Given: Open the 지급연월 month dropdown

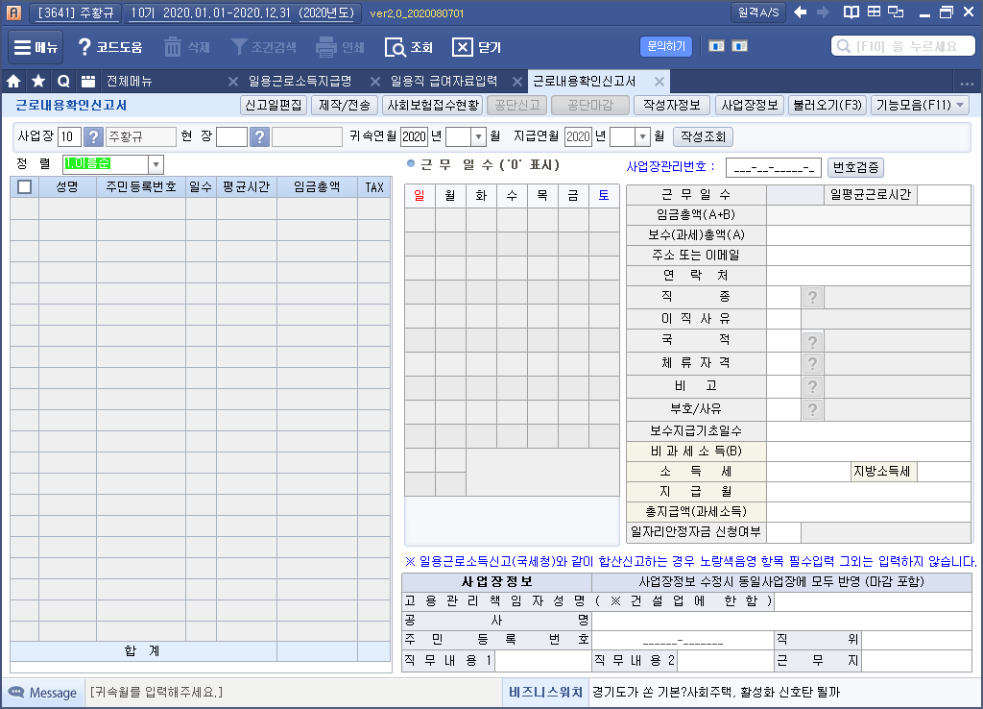Looking at the screenshot, I should pos(642,136).
